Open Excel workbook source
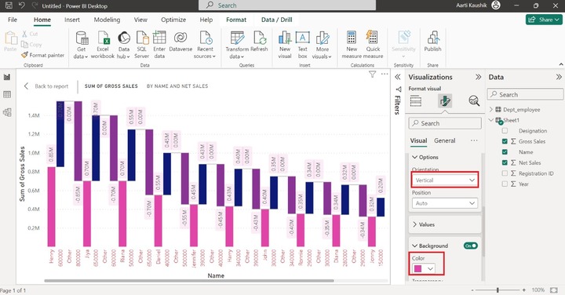This screenshot has height=295, width=565. [x=103, y=38]
